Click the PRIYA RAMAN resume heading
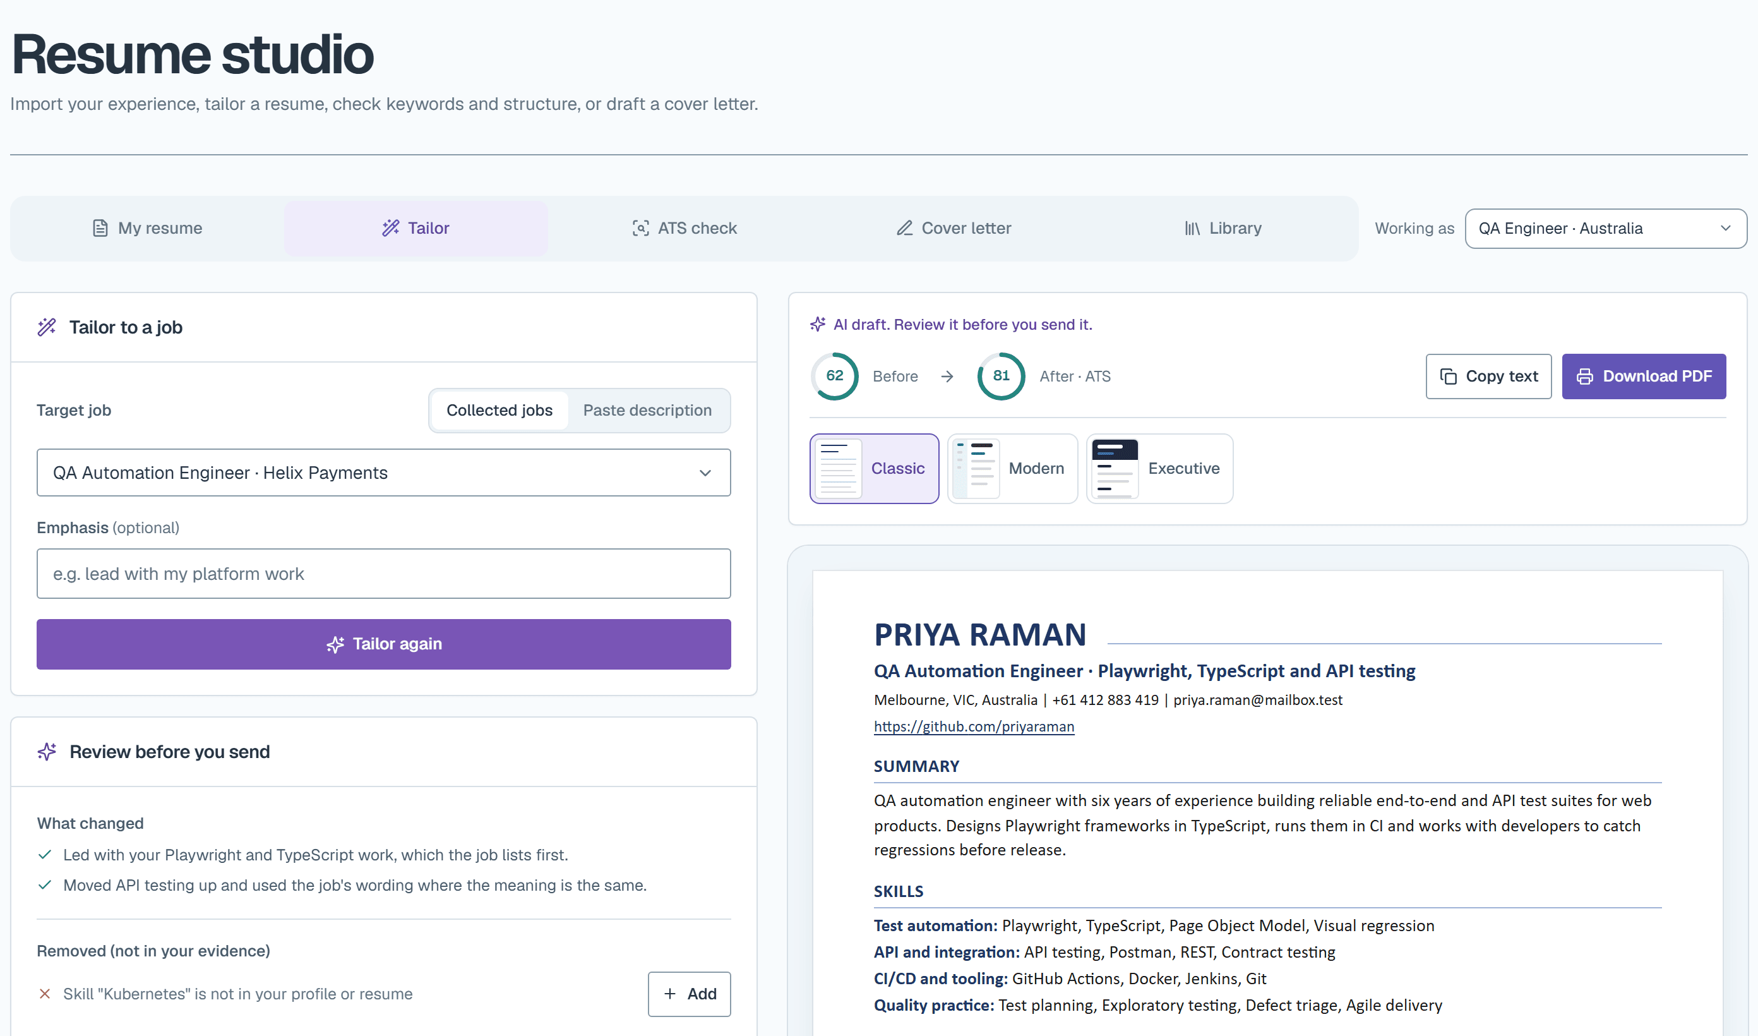The height and width of the screenshot is (1036, 1758). (980, 635)
